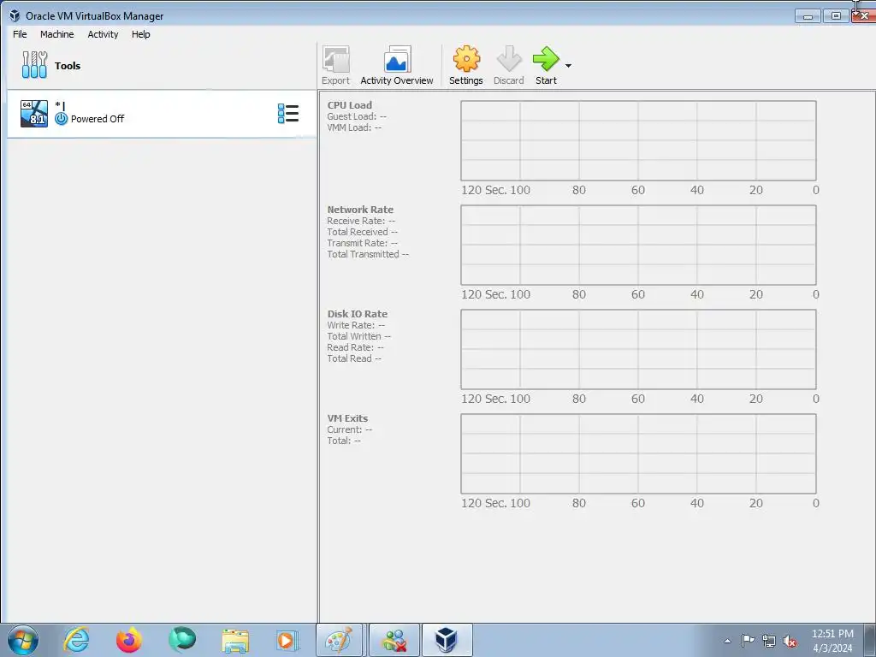The width and height of the screenshot is (876, 657).
Task: Click the Guest Load value label
Action: [357, 116]
